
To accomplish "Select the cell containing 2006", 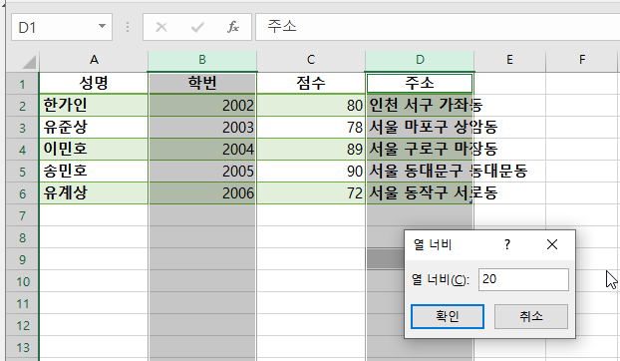I will point(202,193).
